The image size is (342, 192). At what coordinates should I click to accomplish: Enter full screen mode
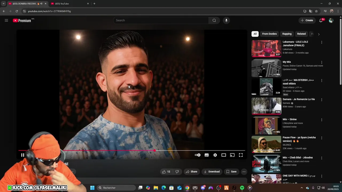pyautogui.click(x=241, y=155)
